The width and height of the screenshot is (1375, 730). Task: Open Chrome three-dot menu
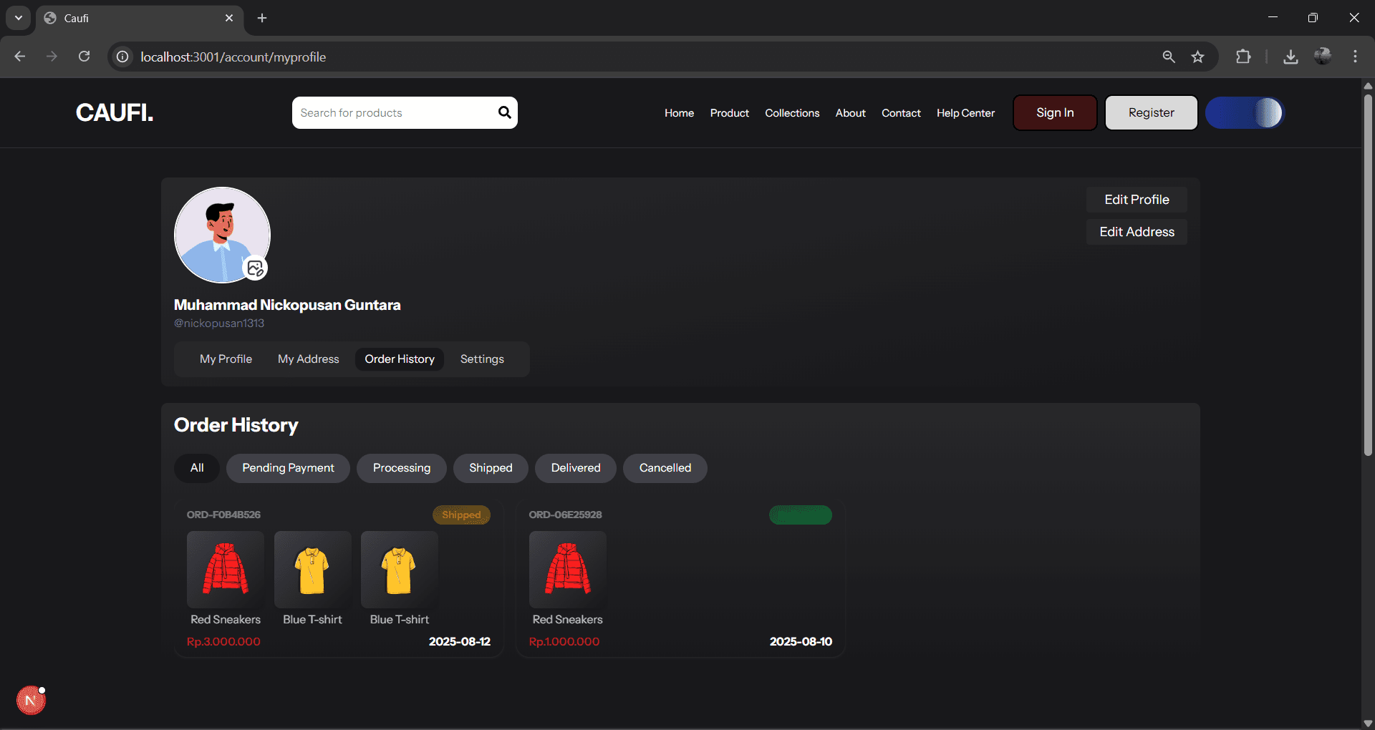1355,57
